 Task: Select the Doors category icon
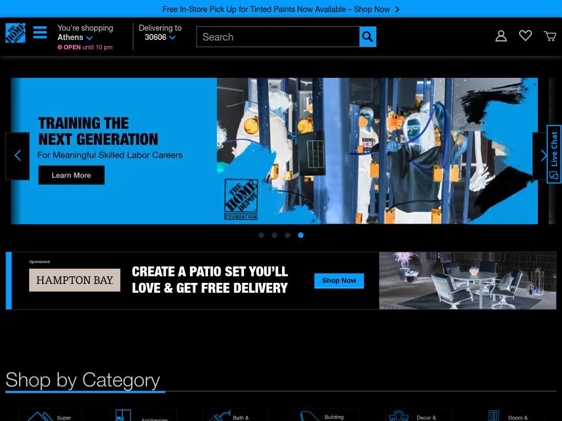click(493, 416)
